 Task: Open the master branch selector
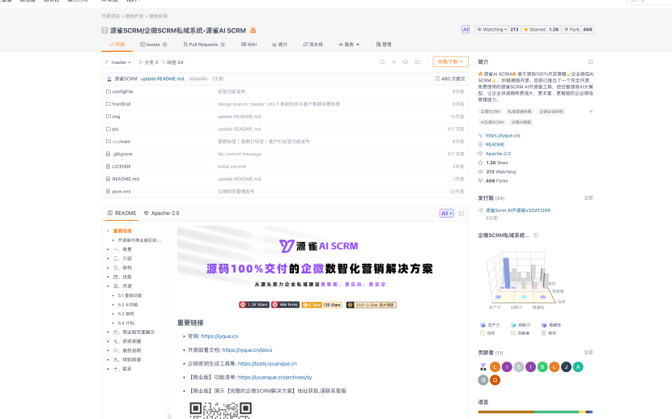(x=117, y=62)
